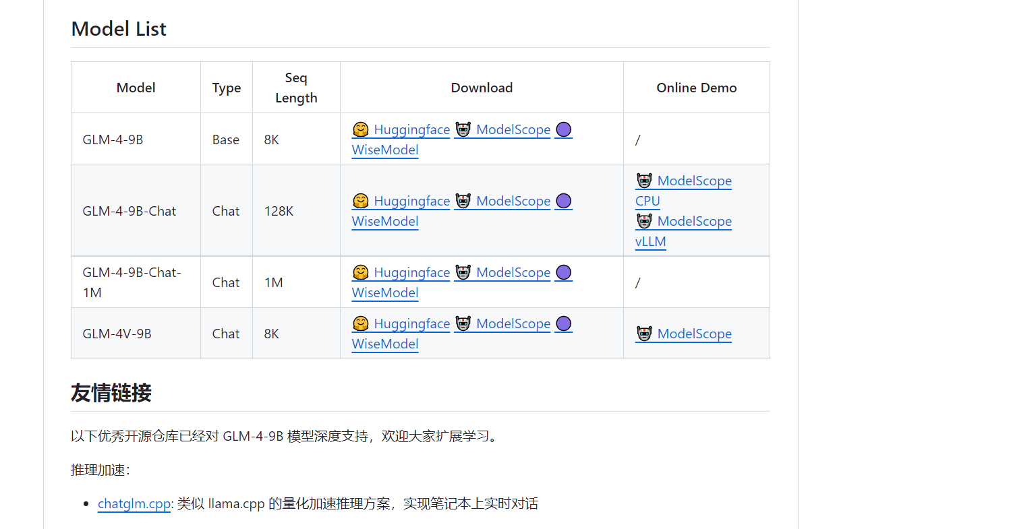
Task: Click the ModelScope robot icon for GLM-4V-9B download
Action: (x=463, y=323)
